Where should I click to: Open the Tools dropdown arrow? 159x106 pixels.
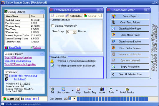(x=117, y=90)
